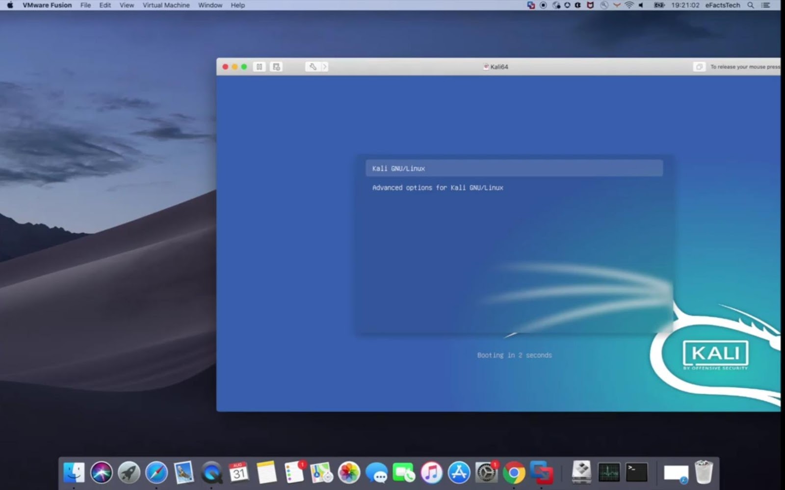Open the File menu
Image resolution: width=785 pixels, height=490 pixels.
[85, 5]
